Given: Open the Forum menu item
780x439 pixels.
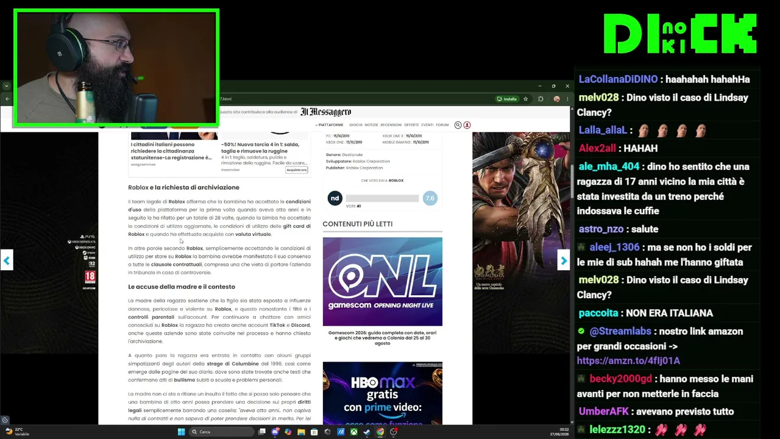Looking at the screenshot, I should (442, 125).
